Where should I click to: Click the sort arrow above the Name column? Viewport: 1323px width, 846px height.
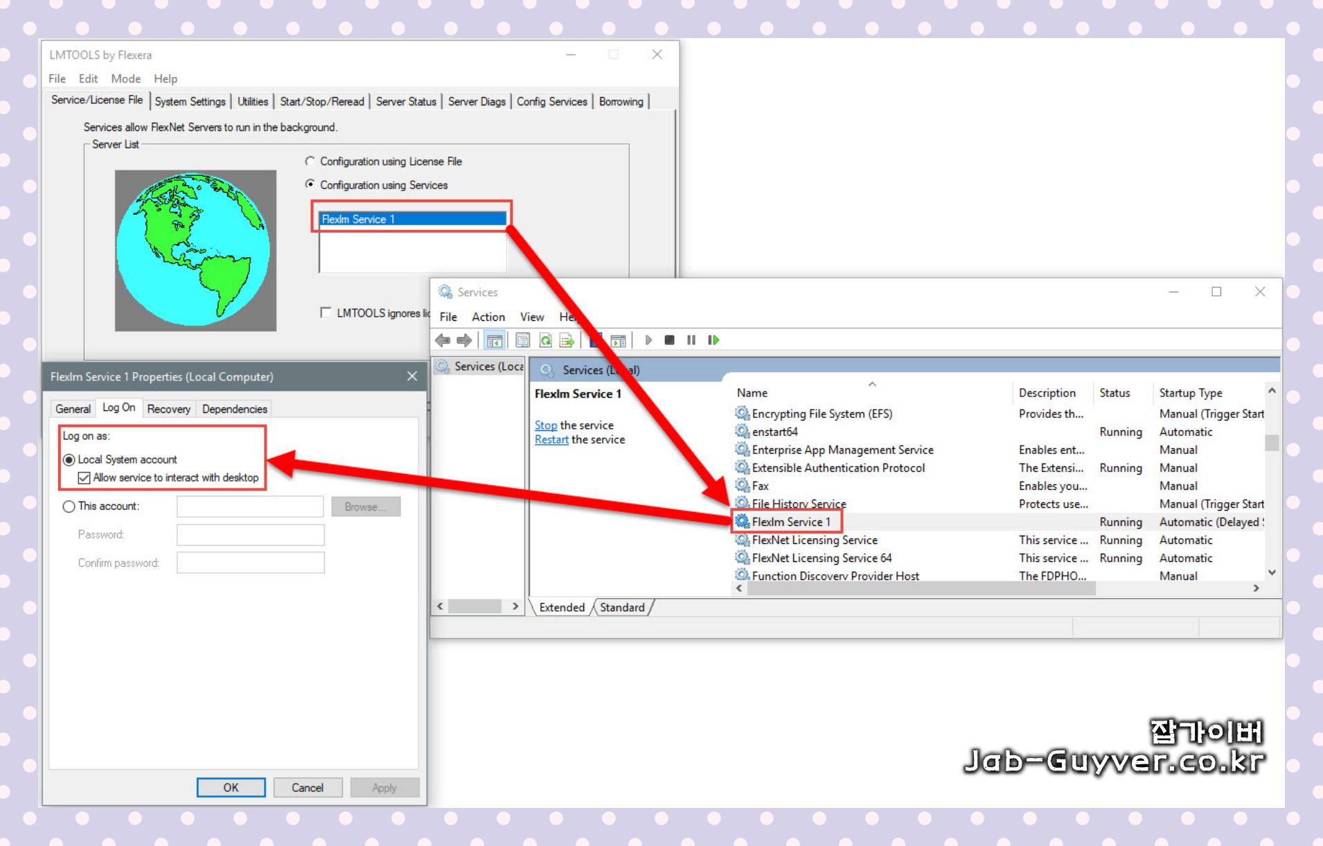coord(873,384)
